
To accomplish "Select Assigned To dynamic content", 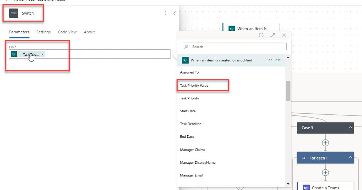I will click(189, 72).
